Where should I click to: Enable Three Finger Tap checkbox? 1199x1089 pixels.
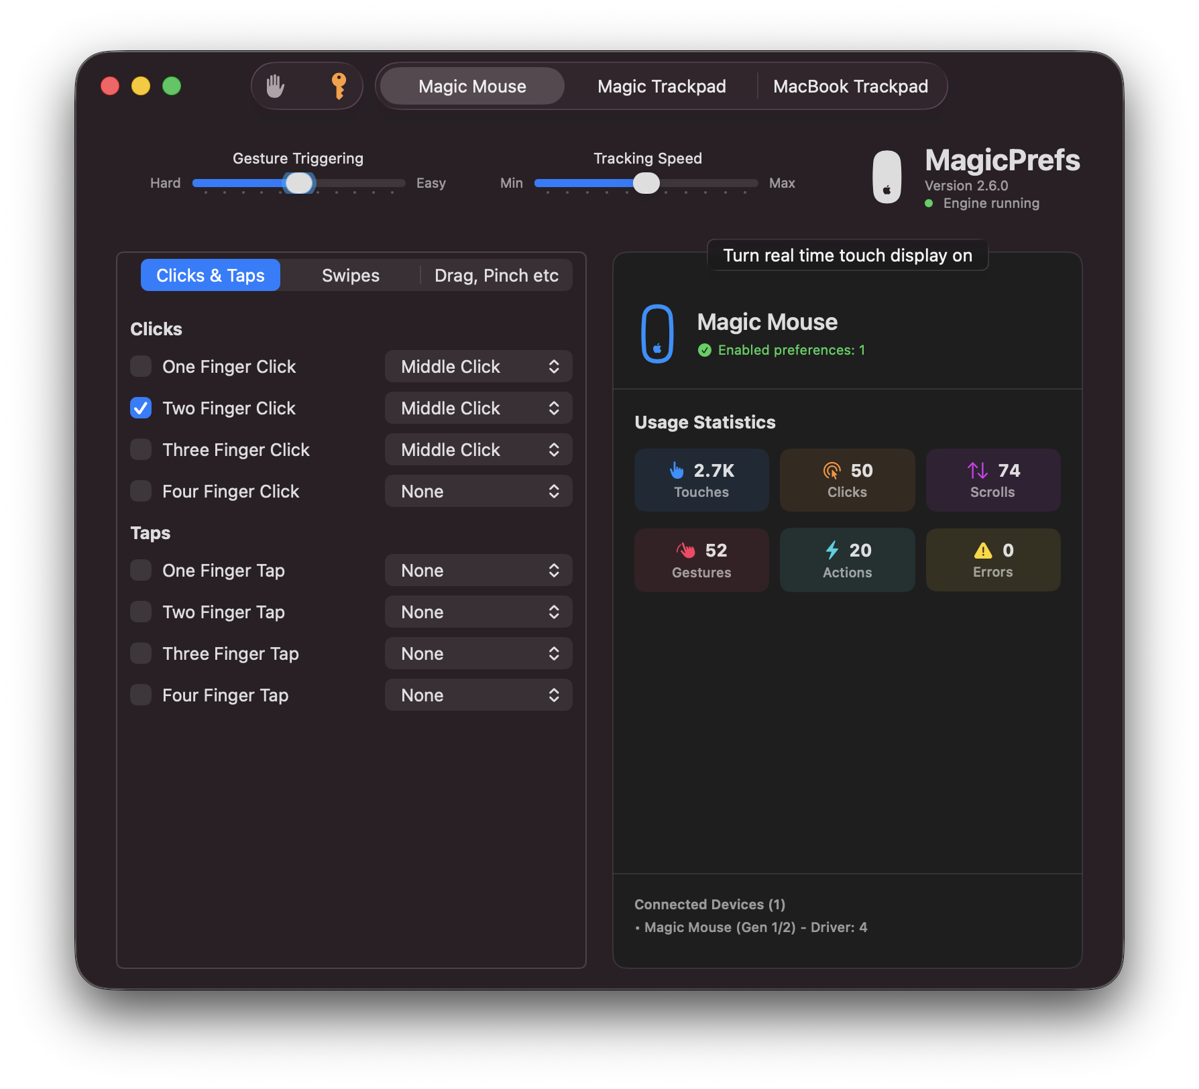(141, 654)
